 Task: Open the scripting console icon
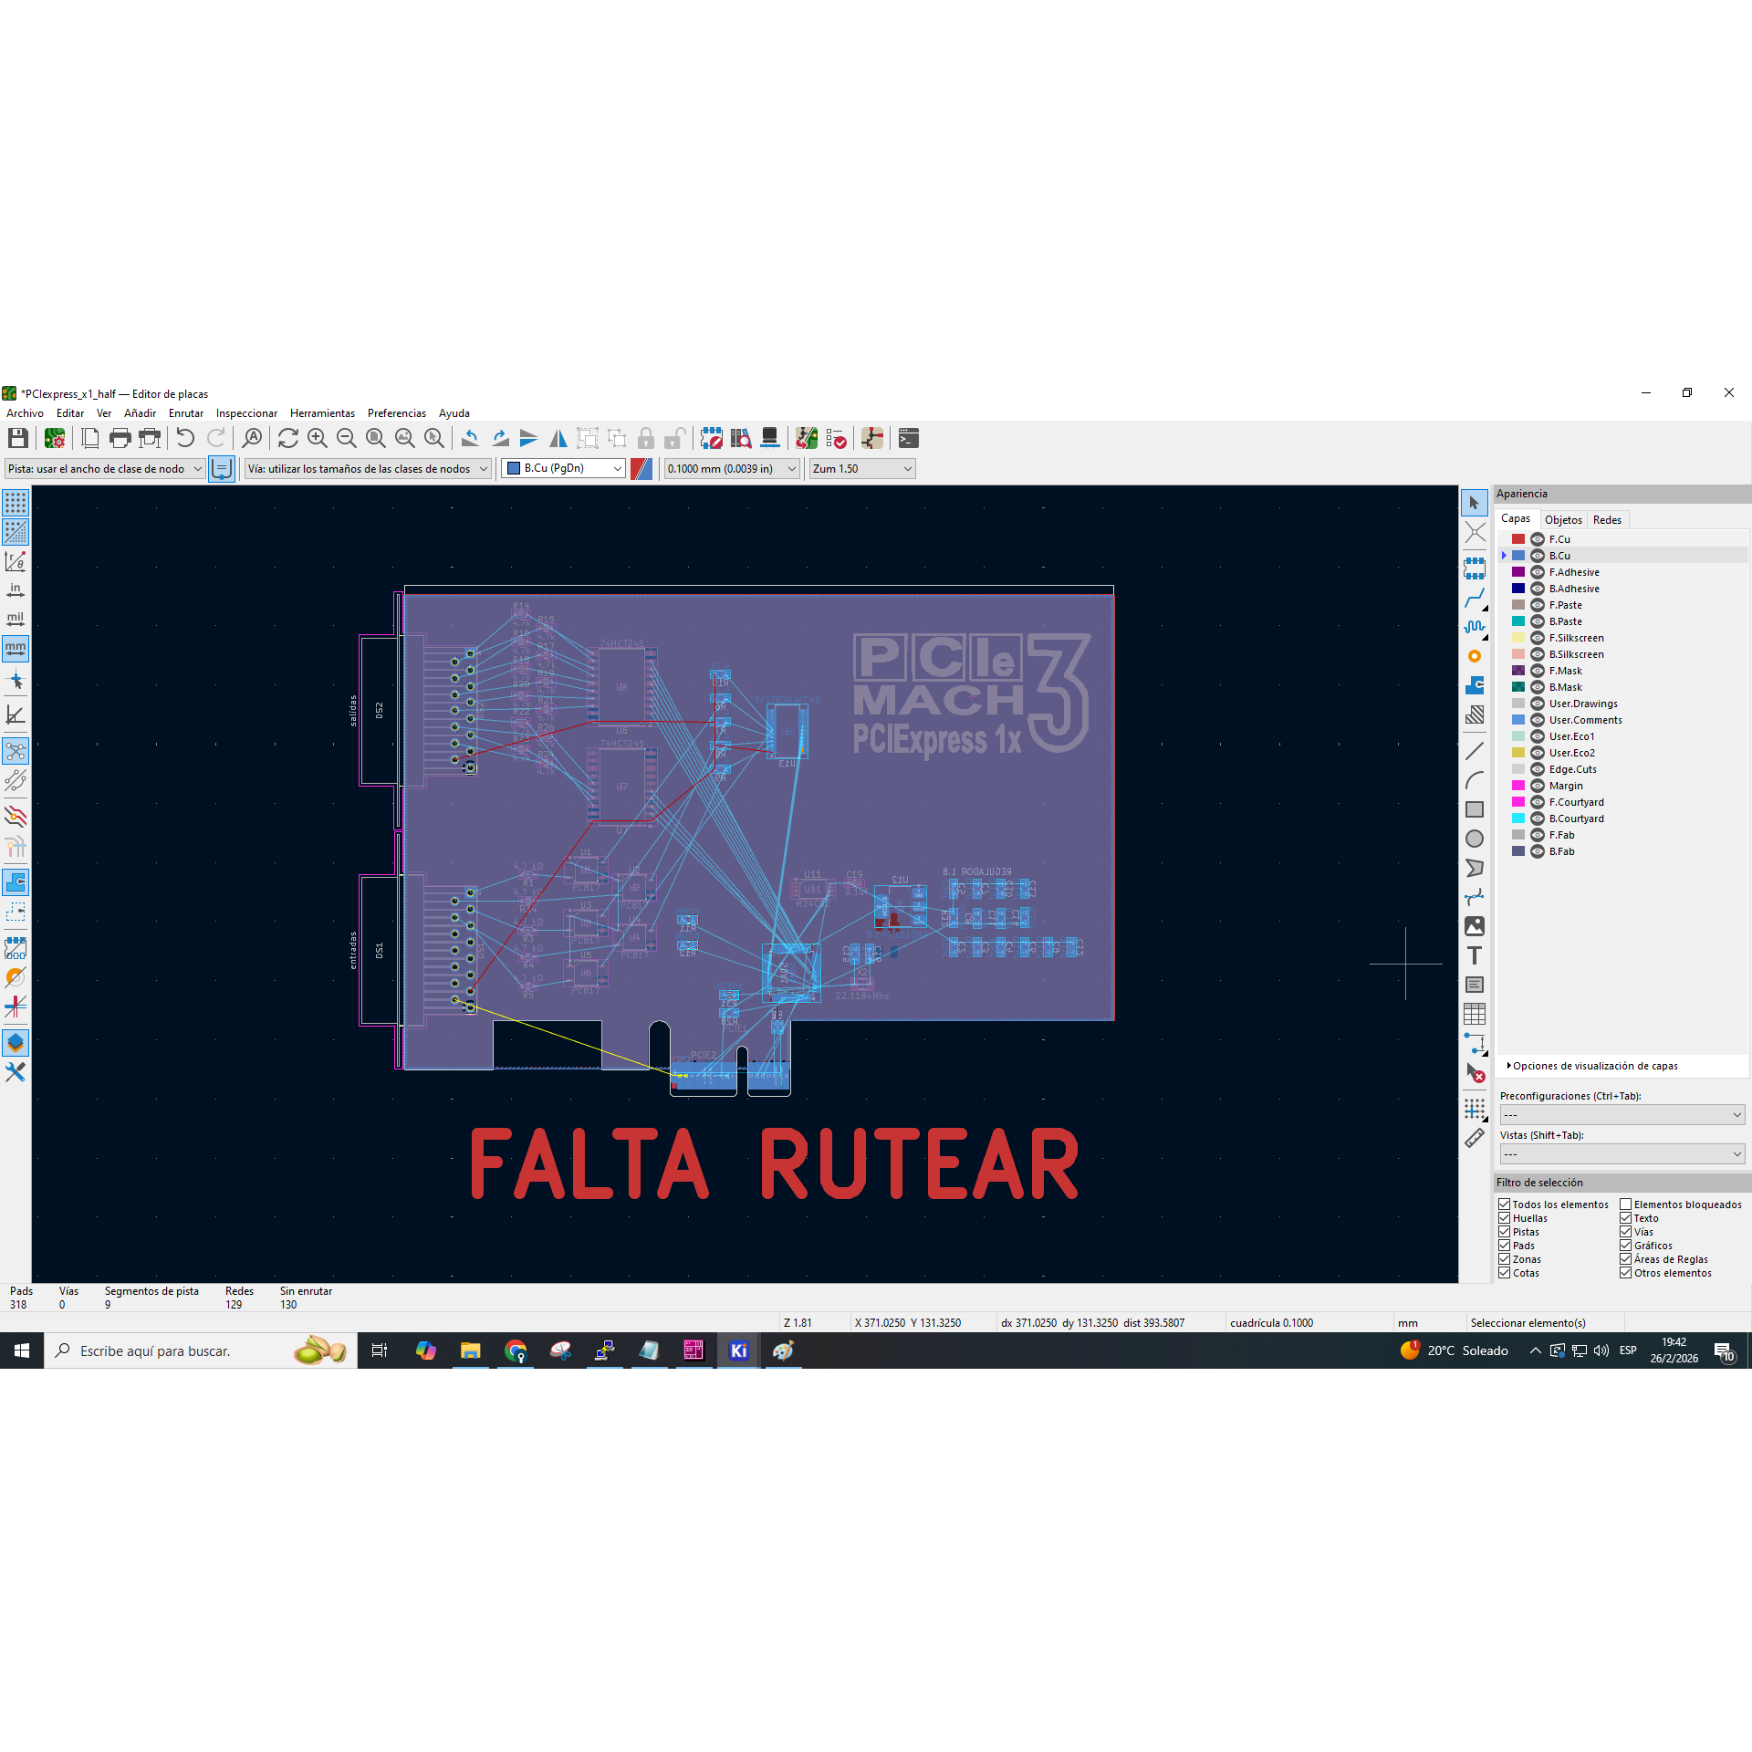(x=908, y=439)
